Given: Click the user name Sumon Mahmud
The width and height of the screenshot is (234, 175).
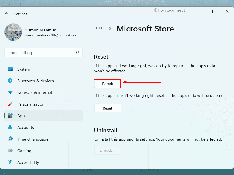Looking at the screenshot, I should (x=41, y=30).
